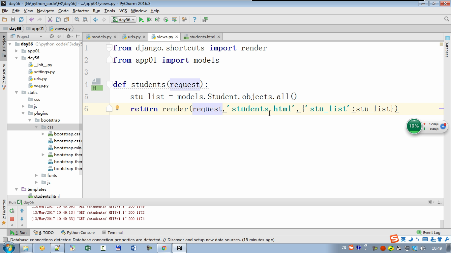Viewport: 451px width, 253px height.
Task: Toggle tool window buttons in status bar corner
Action: point(5,240)
